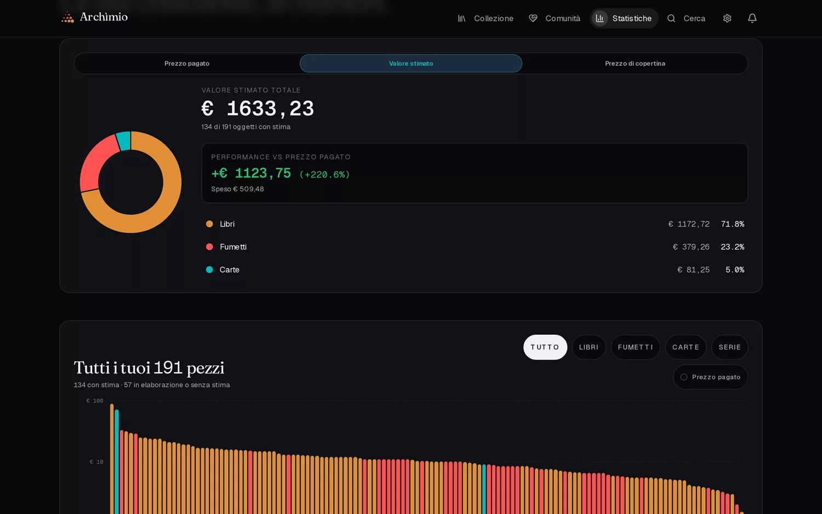Screen dimensions: 822x514
Task: Click the Cerca magnifier icon
Action: coord(671,19)
